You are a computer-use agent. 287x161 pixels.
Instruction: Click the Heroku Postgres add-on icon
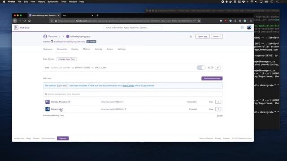pos(48,102)
